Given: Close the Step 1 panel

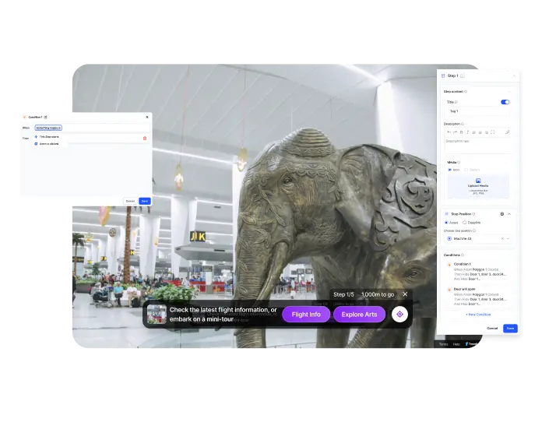Looking at the screenshot, I should tap(514, 76).
